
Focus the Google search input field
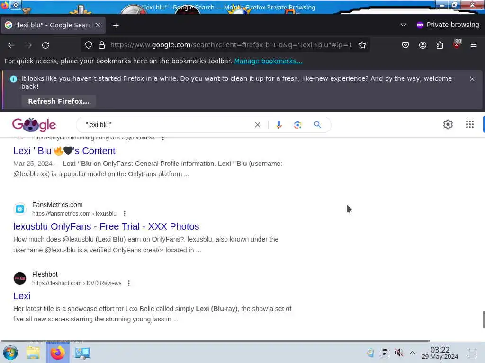[167, 125]
